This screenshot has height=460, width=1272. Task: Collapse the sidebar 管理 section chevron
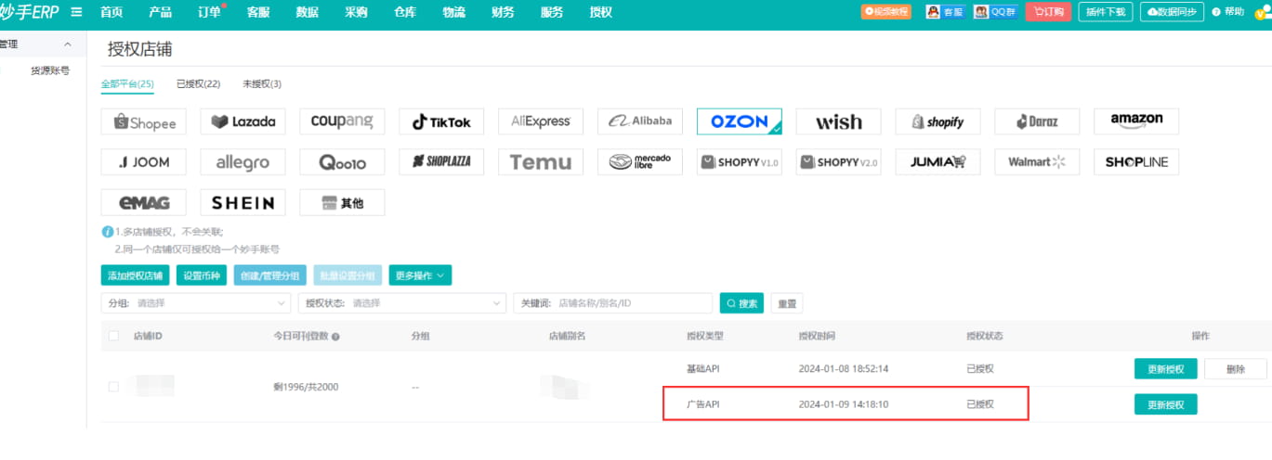click(68, 45)
